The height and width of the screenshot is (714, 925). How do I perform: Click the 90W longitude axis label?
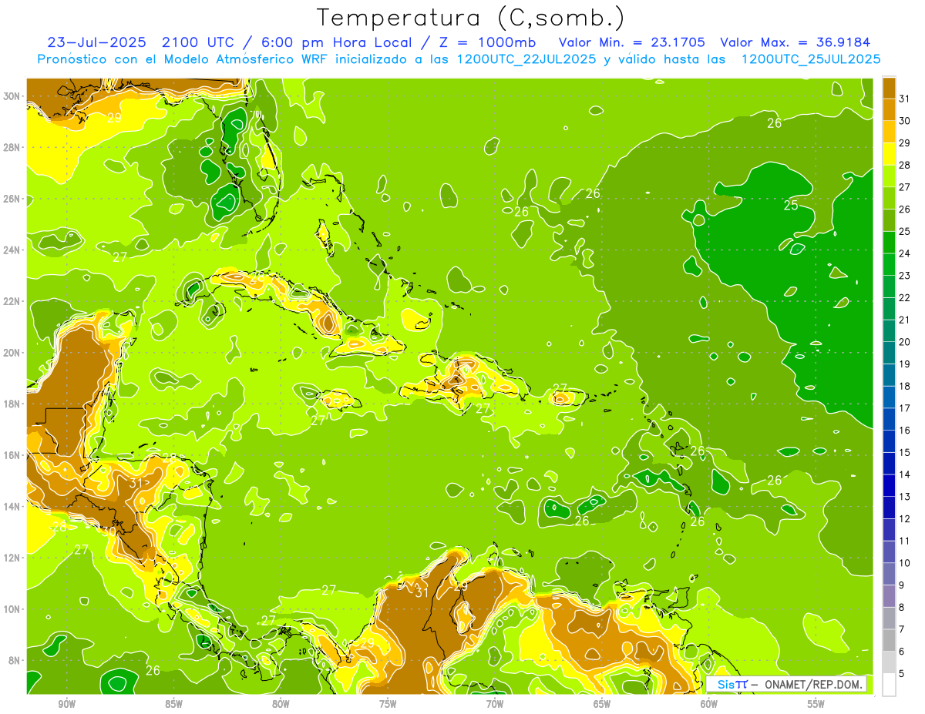(x=67, y=704)
